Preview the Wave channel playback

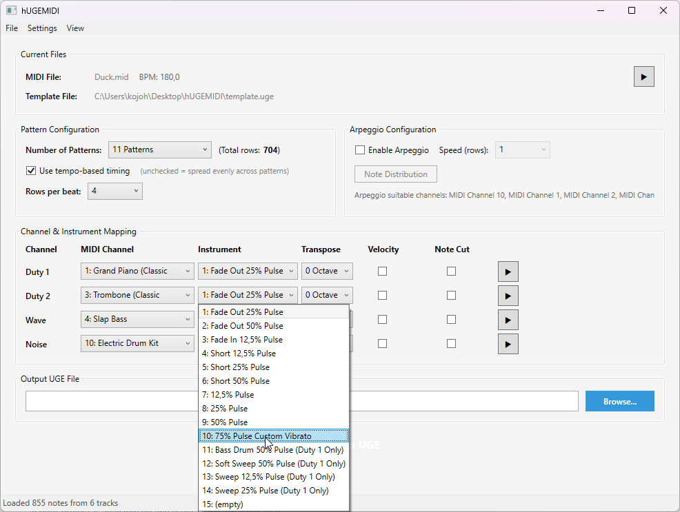pos(508,320)
